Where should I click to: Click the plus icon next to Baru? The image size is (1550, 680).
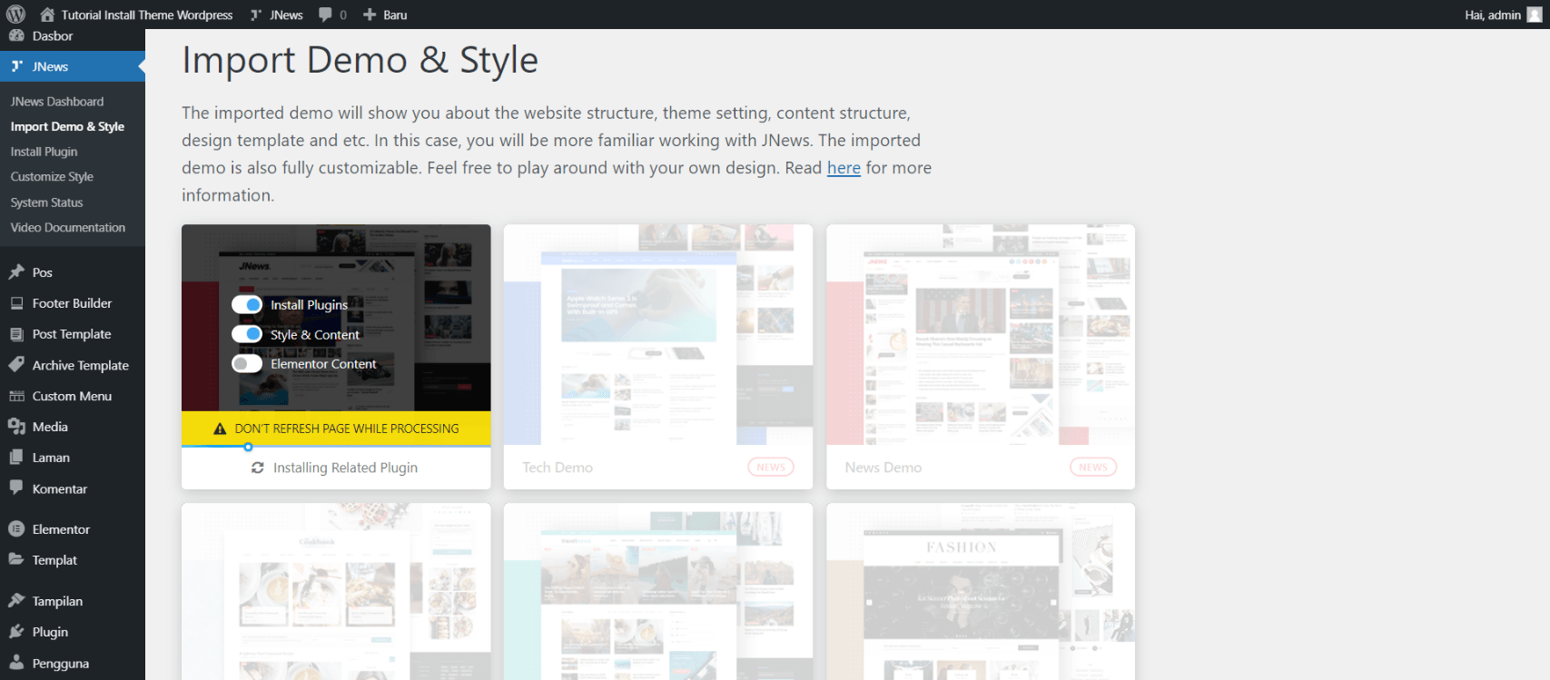370,15
